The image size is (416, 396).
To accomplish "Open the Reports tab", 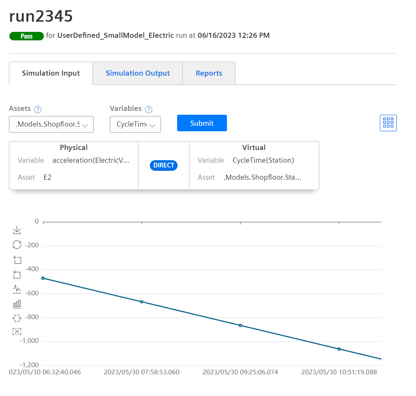I will pyautogui.click(x=209, y=74).
